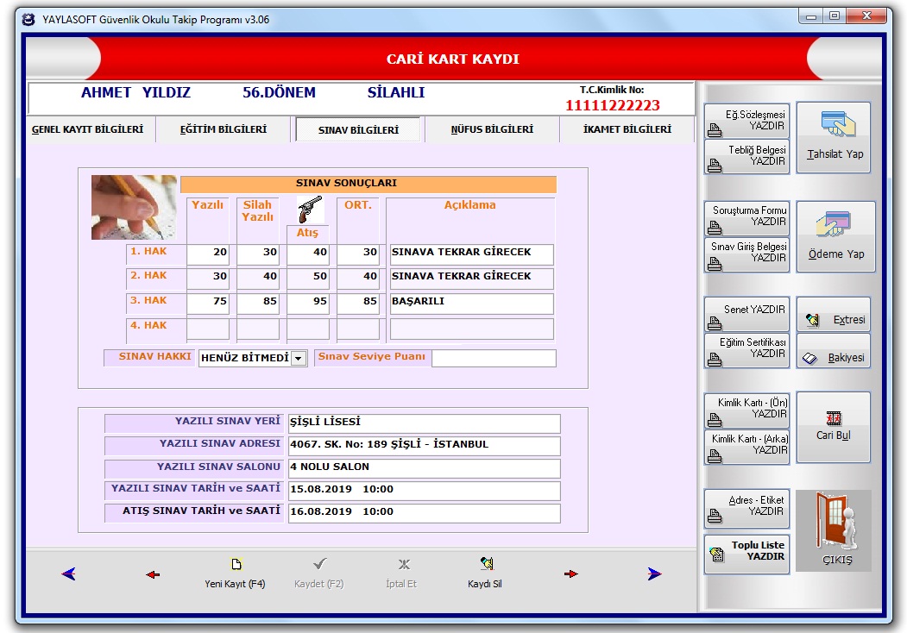Switch to EĞİTİM BİLGİLERİ tab
Screen dimensions: 907x633
click(x=224, y=129)
